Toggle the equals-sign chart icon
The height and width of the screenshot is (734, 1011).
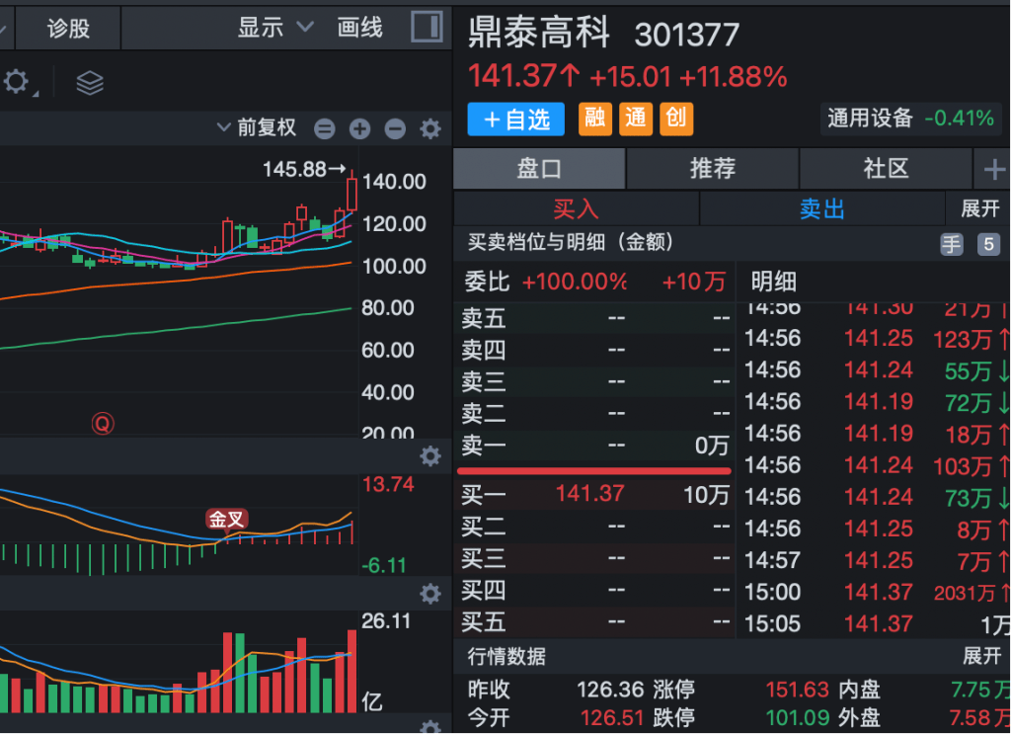tap(325, 128)
